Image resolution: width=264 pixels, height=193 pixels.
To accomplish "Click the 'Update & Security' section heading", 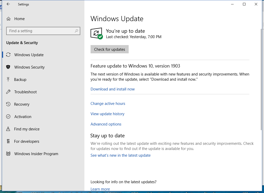I will click(22, 43).
